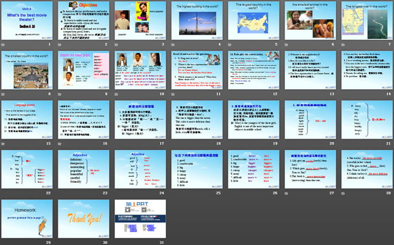394x245 pixels.
Task: Click the animation star under slide 9
Action: coord(60,94)
